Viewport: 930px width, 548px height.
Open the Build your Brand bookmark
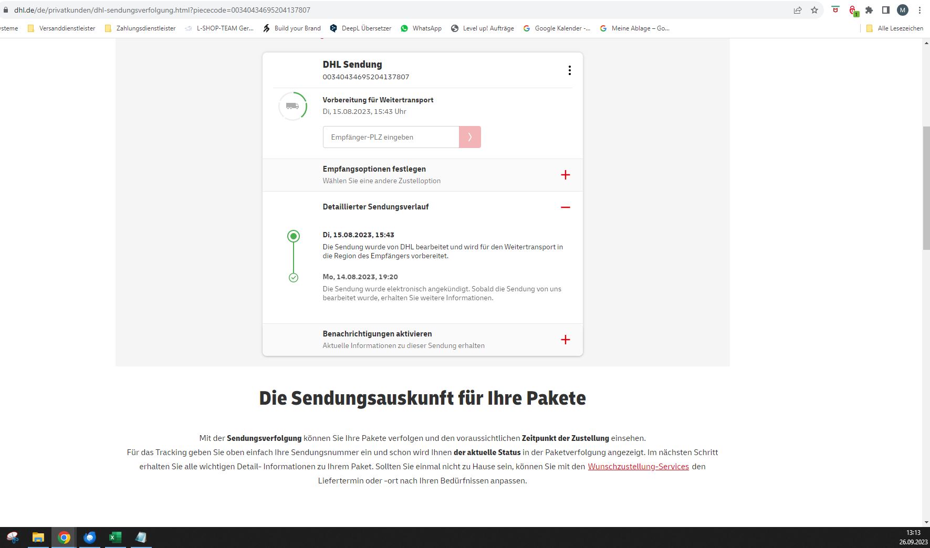292,28
